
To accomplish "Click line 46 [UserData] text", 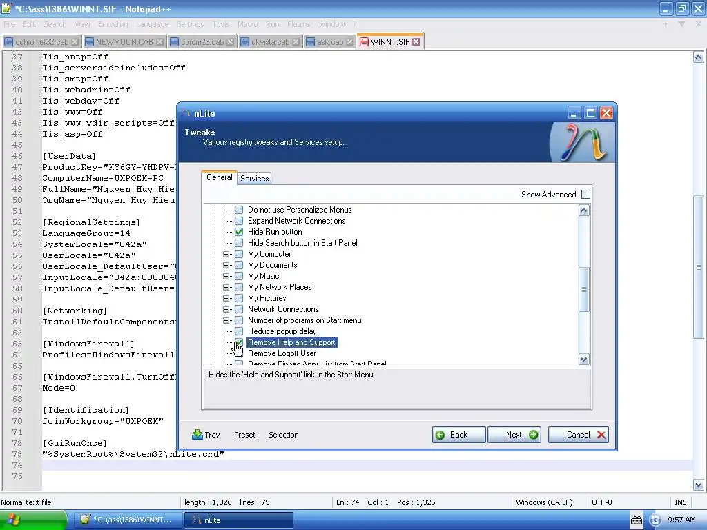I will pos(69,157).
